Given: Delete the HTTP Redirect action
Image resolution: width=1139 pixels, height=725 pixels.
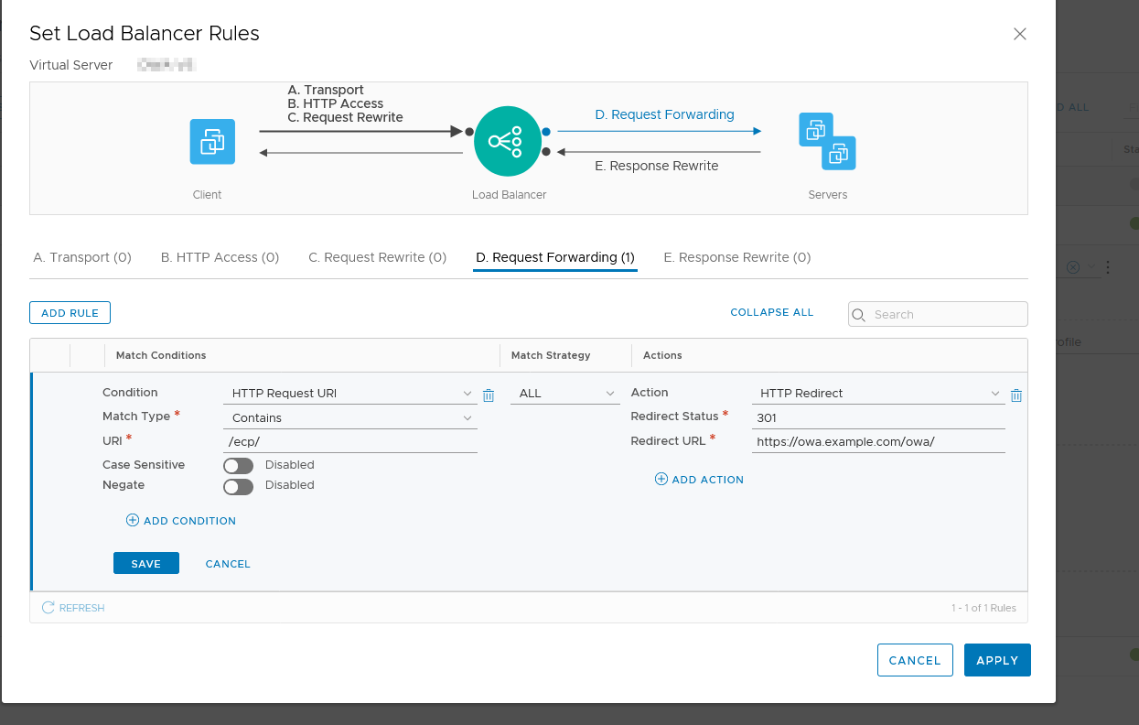Looking at the screenshot, I should point(1015,395).
